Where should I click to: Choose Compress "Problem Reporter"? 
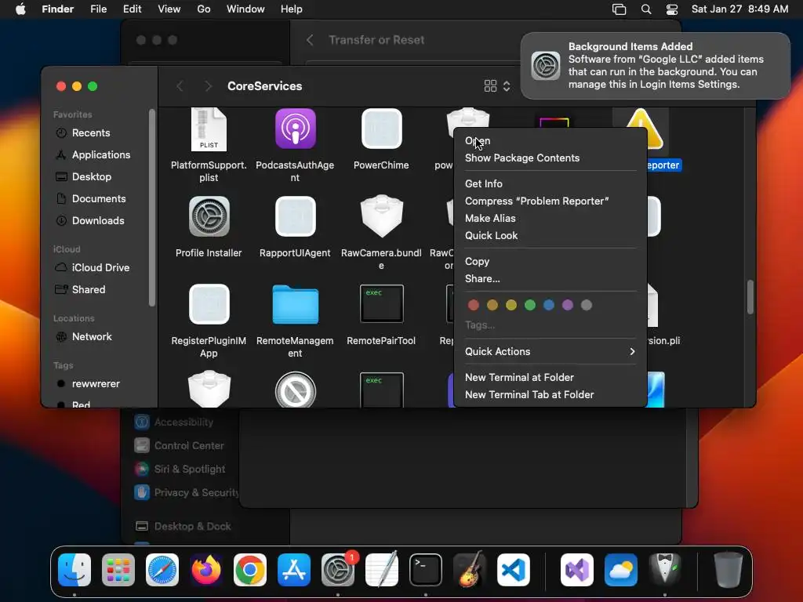click(550, 201)
